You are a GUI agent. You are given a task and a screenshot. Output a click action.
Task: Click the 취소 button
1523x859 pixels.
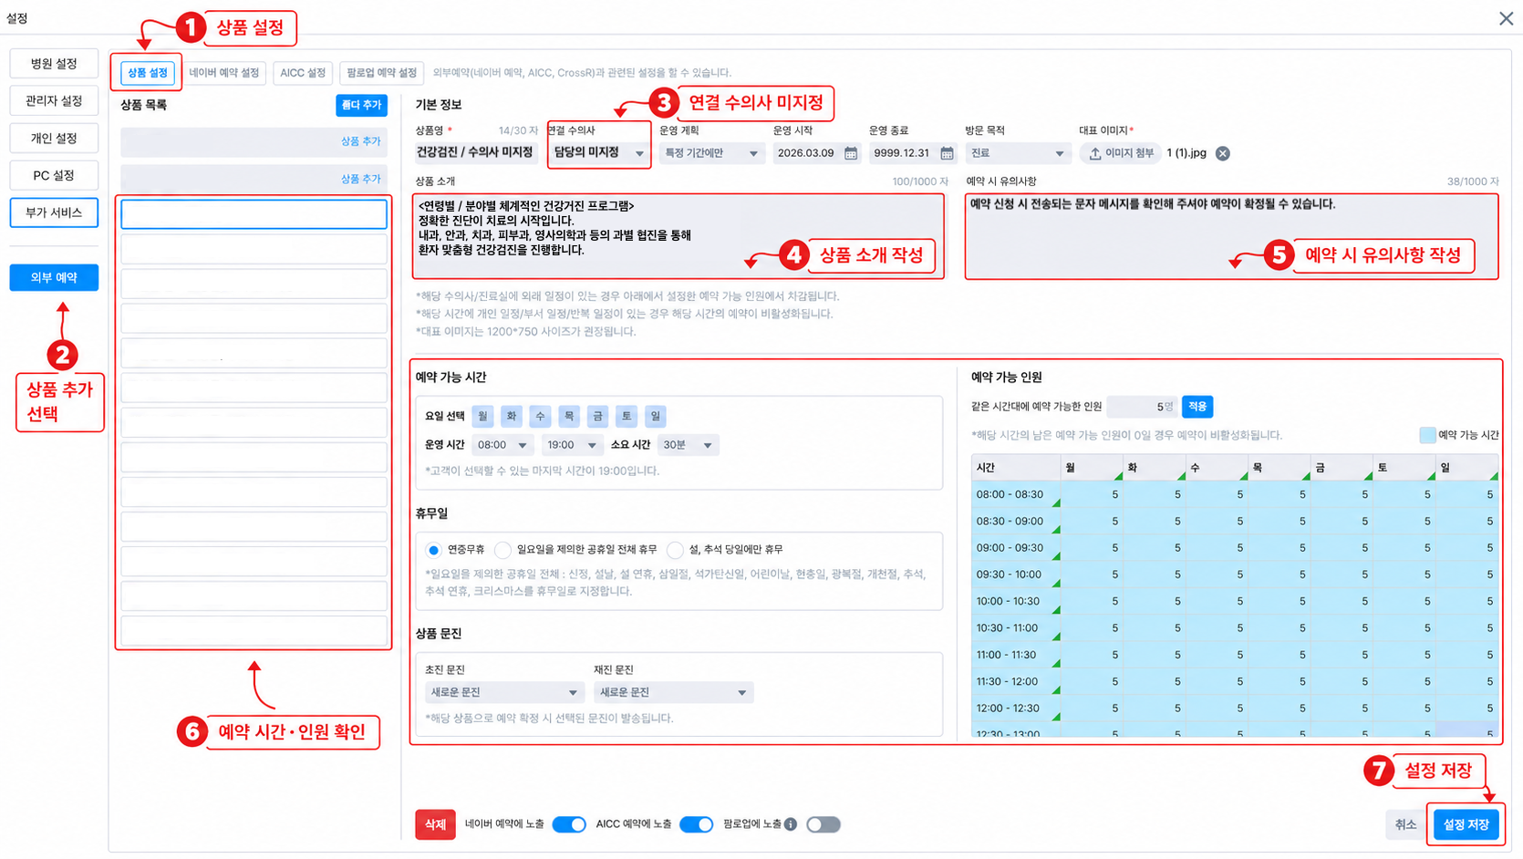(1405, 824)
